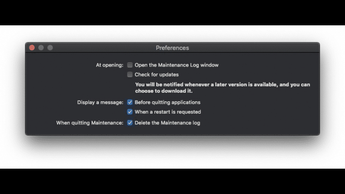Click the 'Check for updates' label text
This screenshot has width=345, height=194.
[x=157, y=74]
